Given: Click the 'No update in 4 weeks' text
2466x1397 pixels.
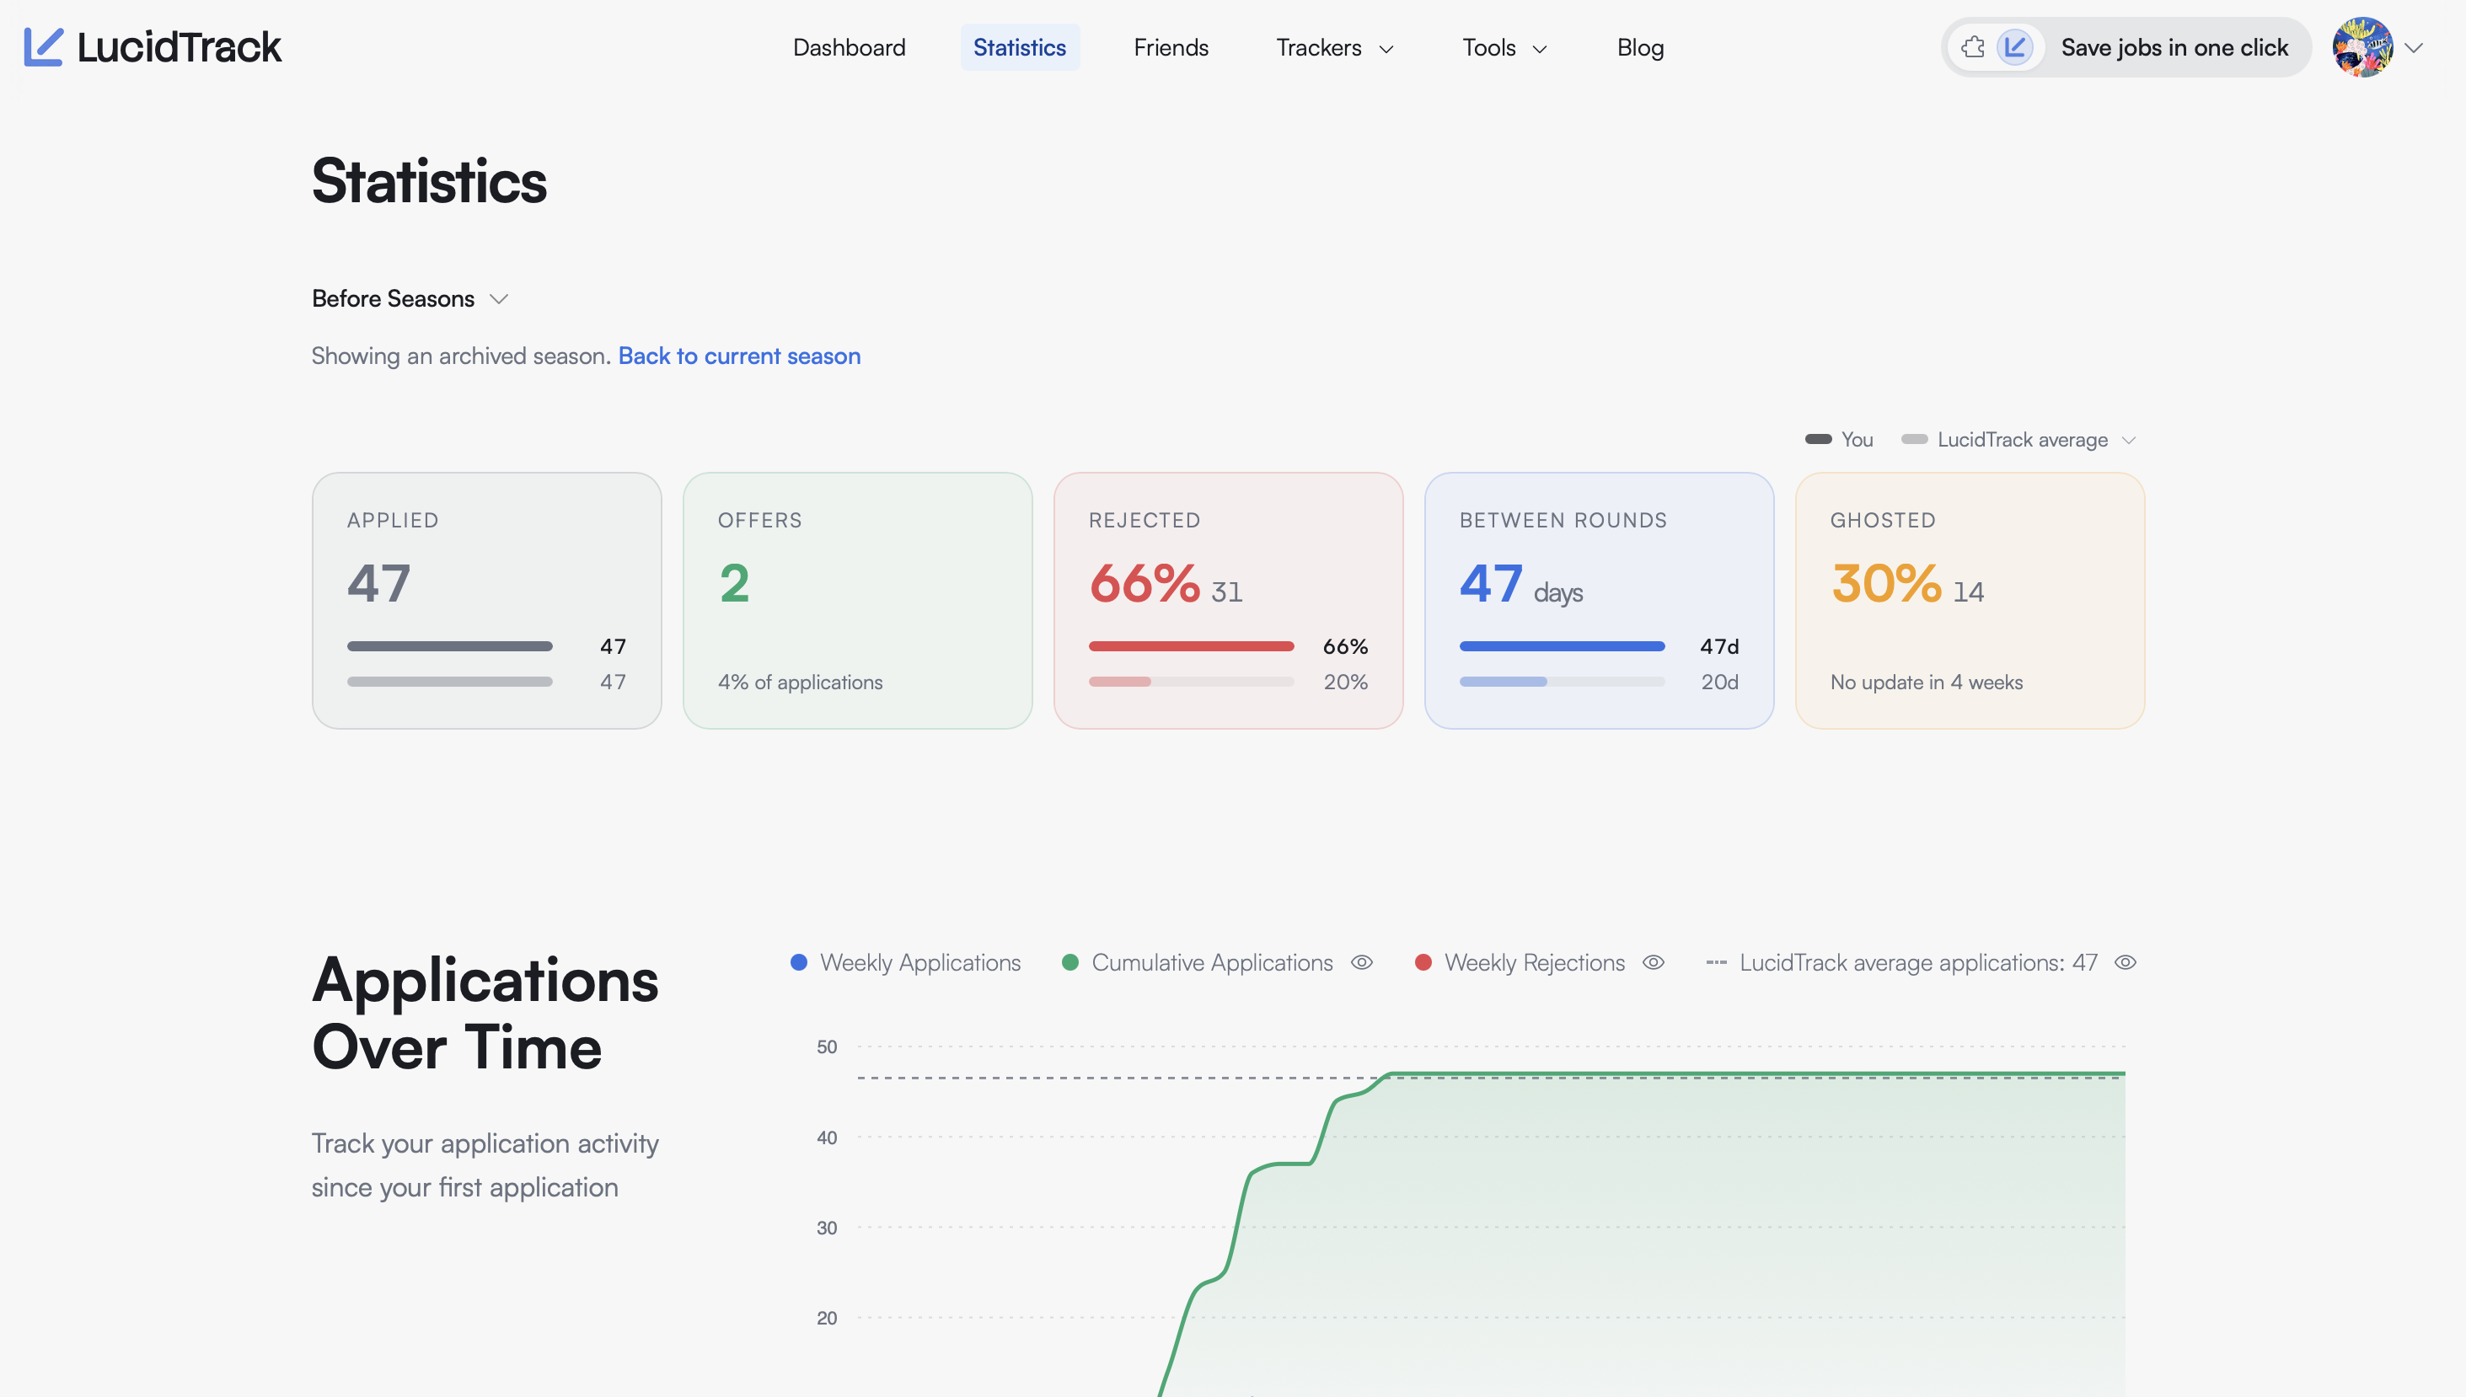Looking at the screenshot, I should [x=1926, y=682].
